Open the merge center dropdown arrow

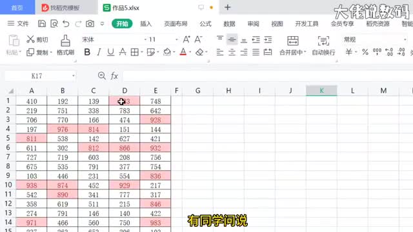pyautogui.click(x=305, y=52)
